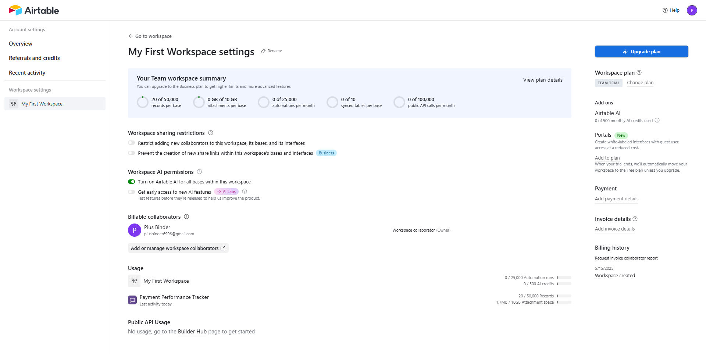
Task: Click the Automation runs usage bar
Action: tap(564, 278)
